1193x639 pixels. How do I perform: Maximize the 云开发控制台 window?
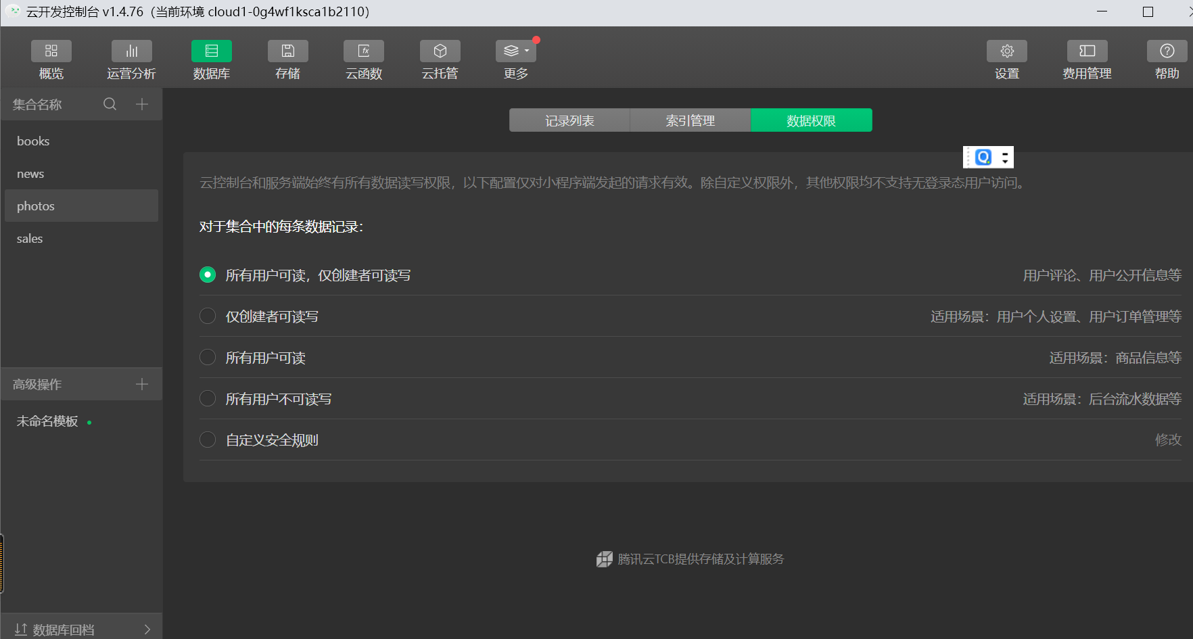pyautogui.click(x=1148, y=11)
